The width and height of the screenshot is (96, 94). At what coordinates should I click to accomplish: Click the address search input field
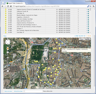(33, 91)
